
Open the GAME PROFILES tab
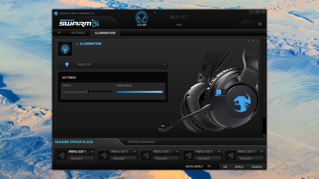[74, 142]
